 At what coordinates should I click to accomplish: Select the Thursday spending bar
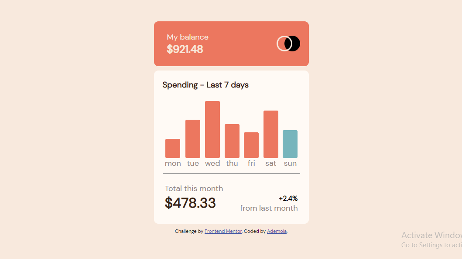tap(232, 141)
